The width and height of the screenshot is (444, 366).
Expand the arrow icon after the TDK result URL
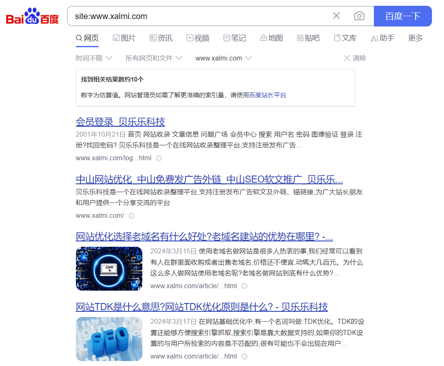pyautogui.click(x=244, y=356)
